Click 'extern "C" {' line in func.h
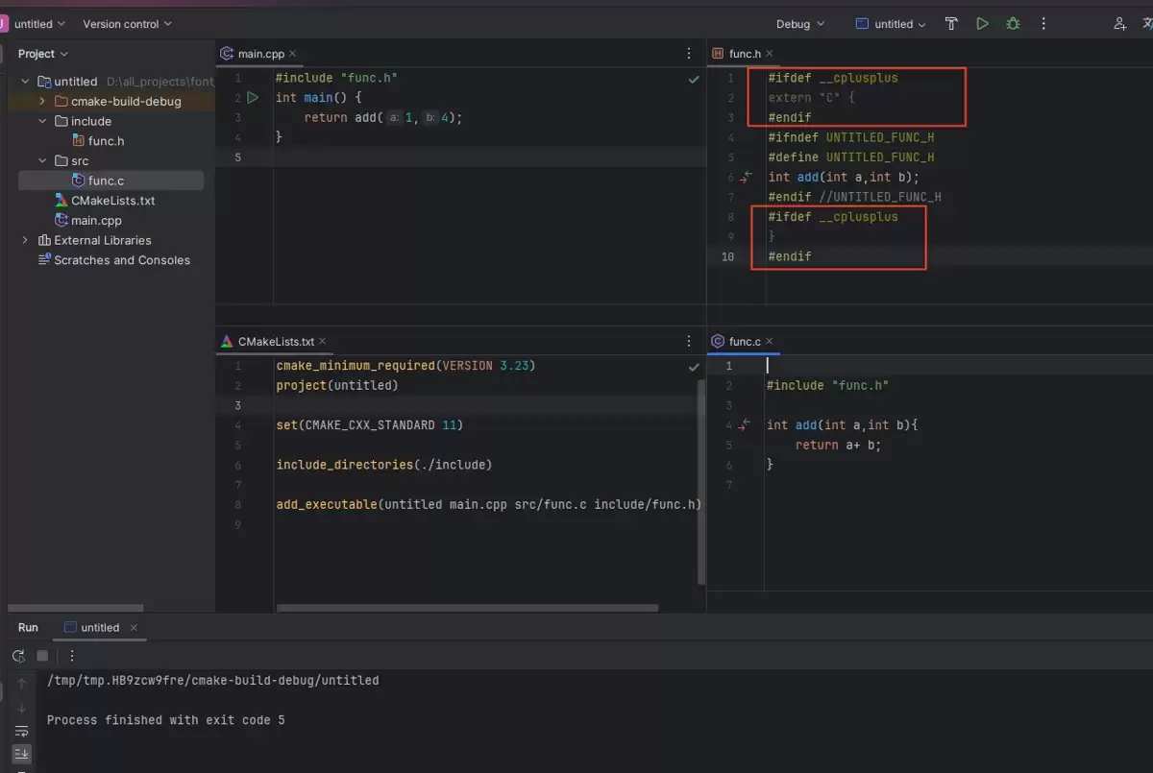The width and height of the screenshot is (1153, 773). (811, 98)
